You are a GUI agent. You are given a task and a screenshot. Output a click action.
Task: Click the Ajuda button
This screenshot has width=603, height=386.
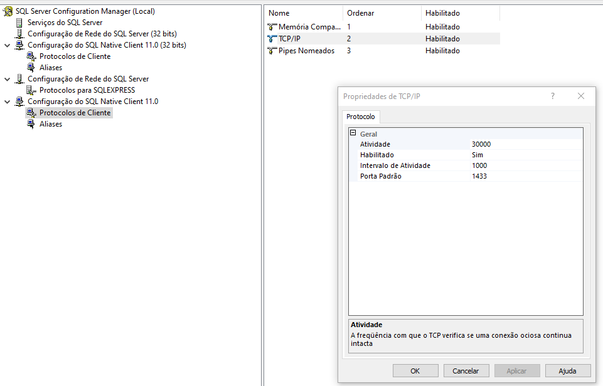[x=568, y=371]
